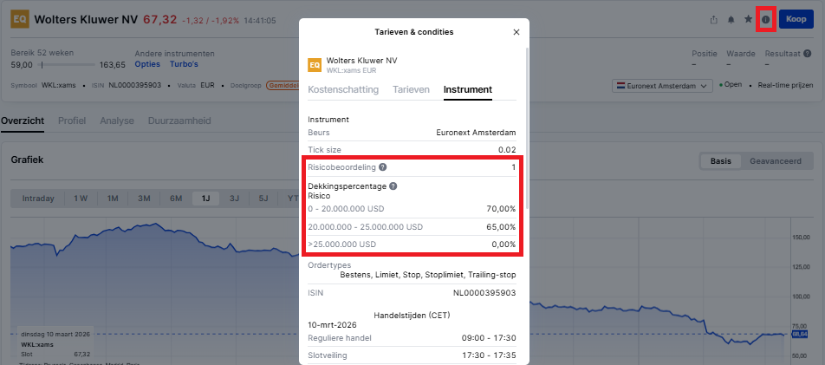
Task: Add Wolters Kluwer to favorites with star
Action: [748, 19]
